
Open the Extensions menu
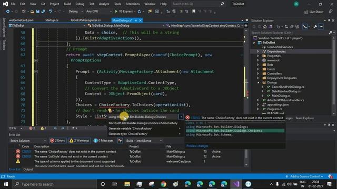coord(132,4)
